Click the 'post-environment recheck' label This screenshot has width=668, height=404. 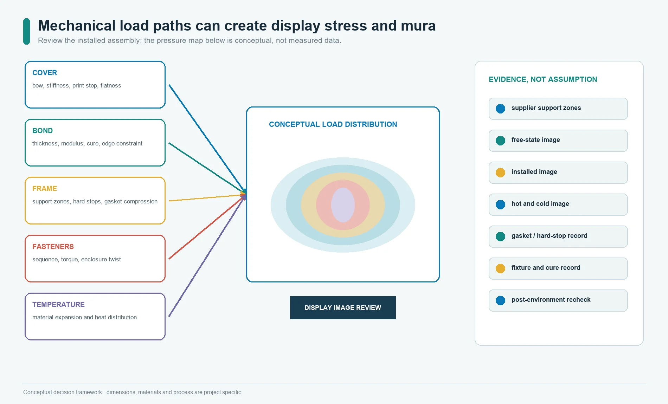point(551,300)
